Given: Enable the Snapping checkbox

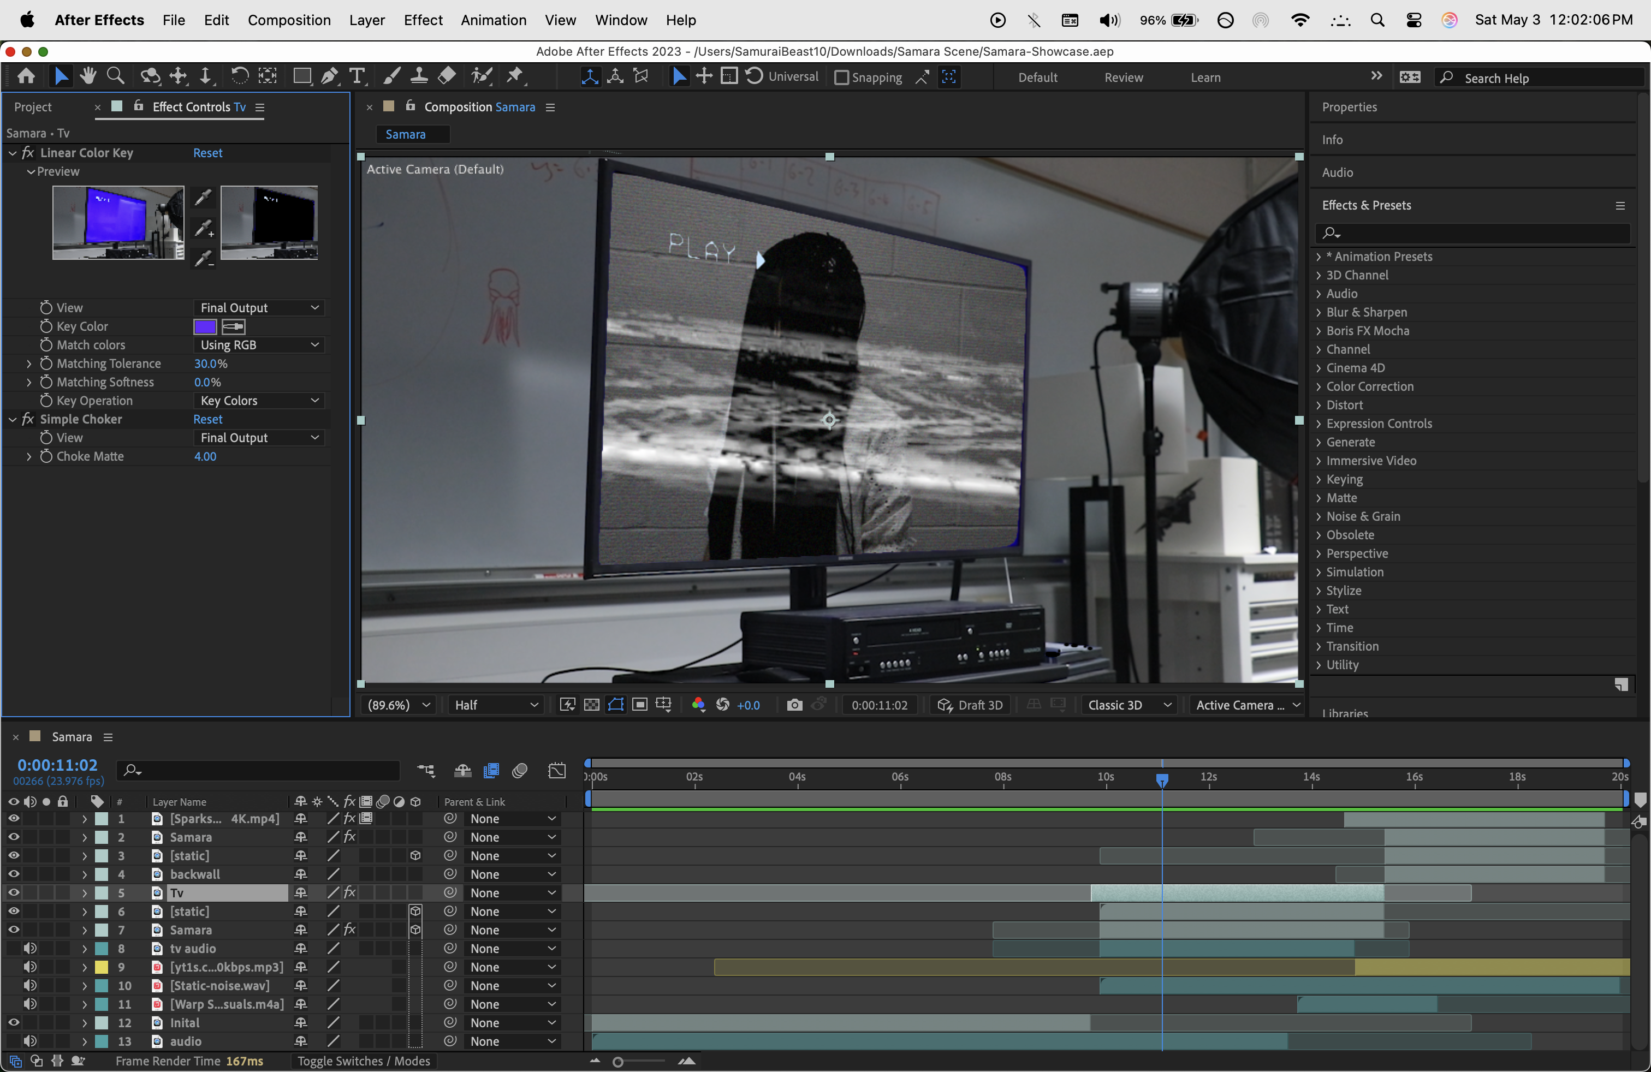Looking at the screenshot, I should click(x=841, y=78).
